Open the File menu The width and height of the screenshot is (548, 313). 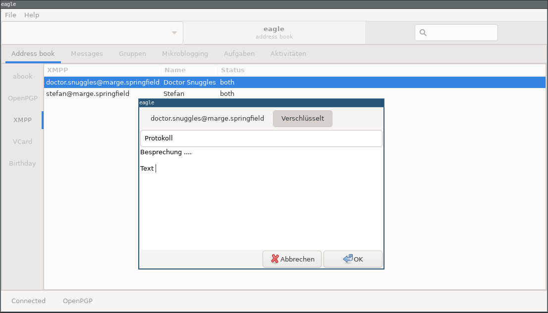click(10, 15)
